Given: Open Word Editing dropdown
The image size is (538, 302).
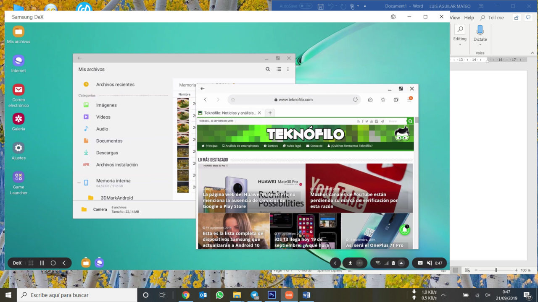Looking at the screenshot, I should [460, 35].
